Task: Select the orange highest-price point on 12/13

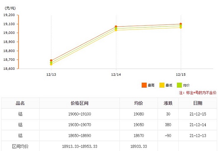Action: [51, 60]
